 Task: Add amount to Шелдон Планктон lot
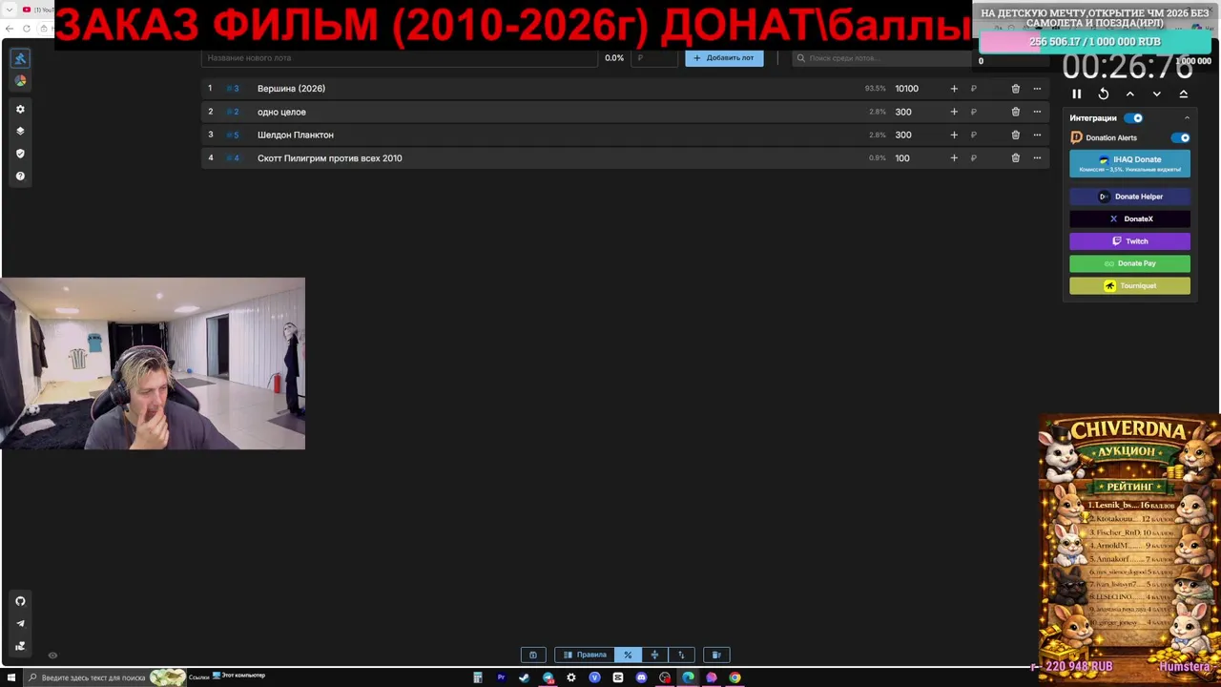(953, 135)
